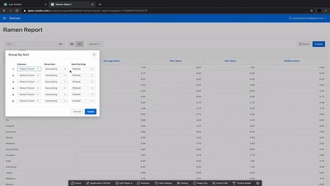Viewport: 330px width, 186px height.
Task: Open the hamburger navigation menu
Action: click(x=5, y=19)
